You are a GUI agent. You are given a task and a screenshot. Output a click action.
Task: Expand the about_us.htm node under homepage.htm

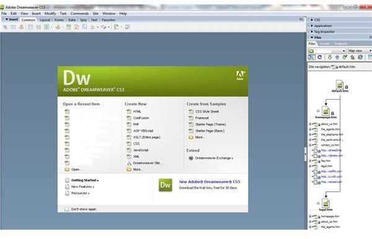pyautogui.click(x=310, y=124)
